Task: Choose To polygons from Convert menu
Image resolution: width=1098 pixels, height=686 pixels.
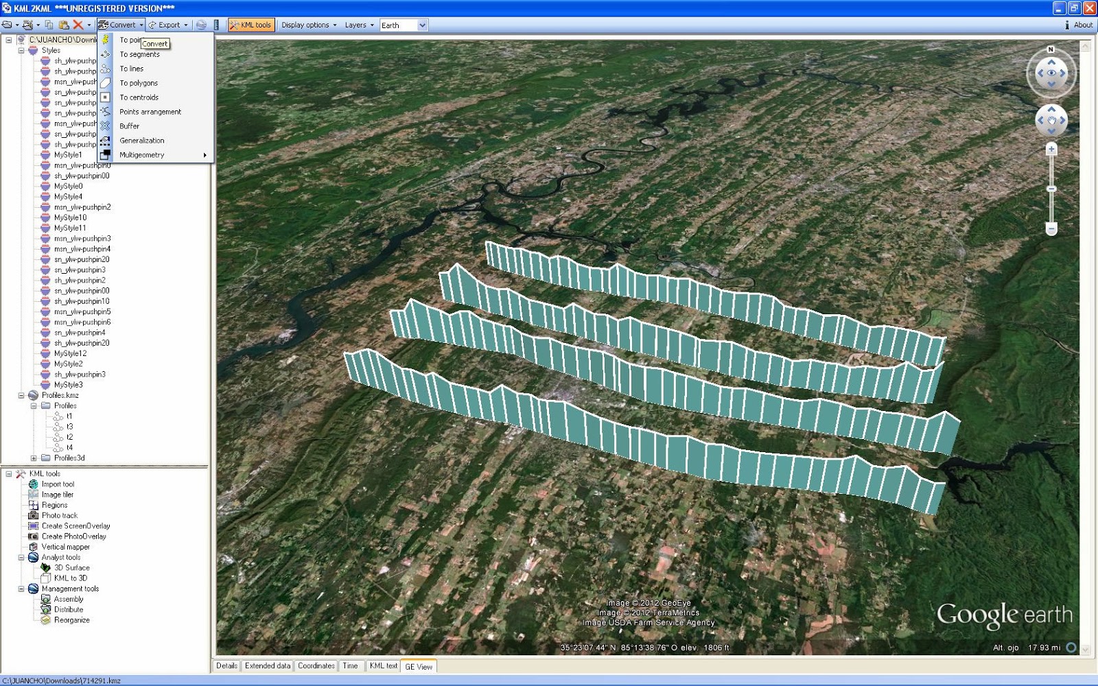Action: (156, 83)
